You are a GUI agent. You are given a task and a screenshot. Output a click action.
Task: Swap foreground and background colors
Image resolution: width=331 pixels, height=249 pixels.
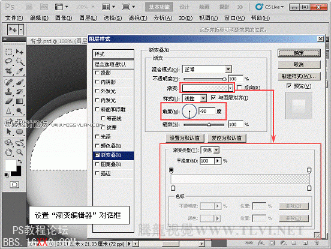pyautogui.click(x=20, y=161)
